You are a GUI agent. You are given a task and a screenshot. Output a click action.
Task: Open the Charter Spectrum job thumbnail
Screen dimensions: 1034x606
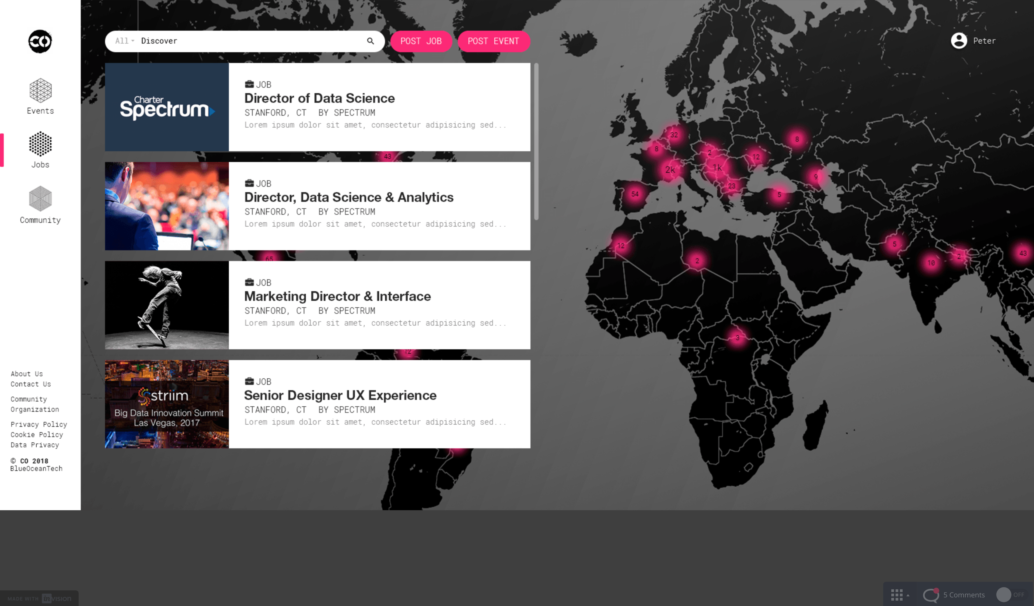(167, 107)
